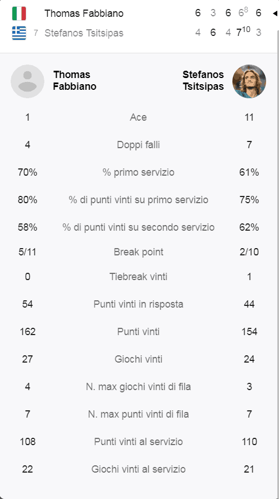
Task: Click the Ace statistic label
Action: click(139, 117)
